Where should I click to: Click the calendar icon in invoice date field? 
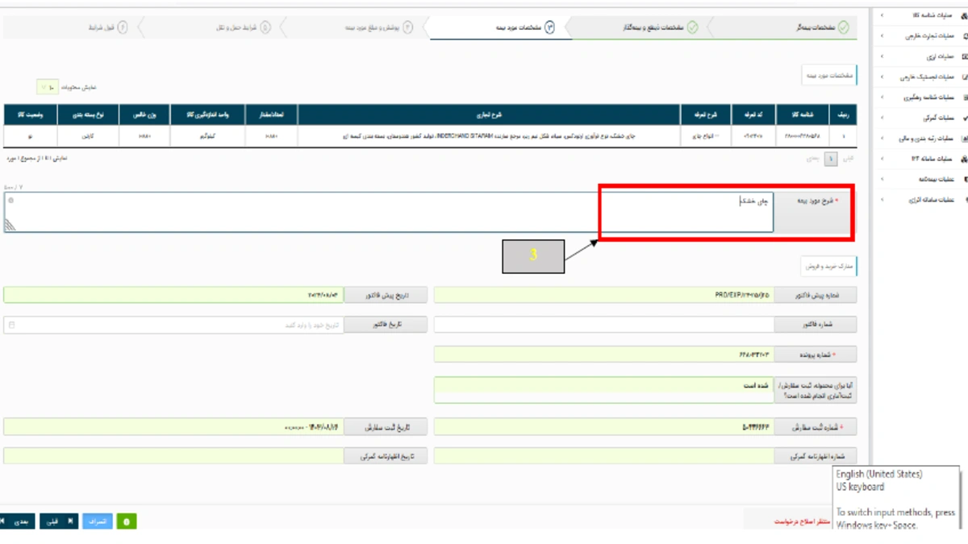[x=11, y=325]
